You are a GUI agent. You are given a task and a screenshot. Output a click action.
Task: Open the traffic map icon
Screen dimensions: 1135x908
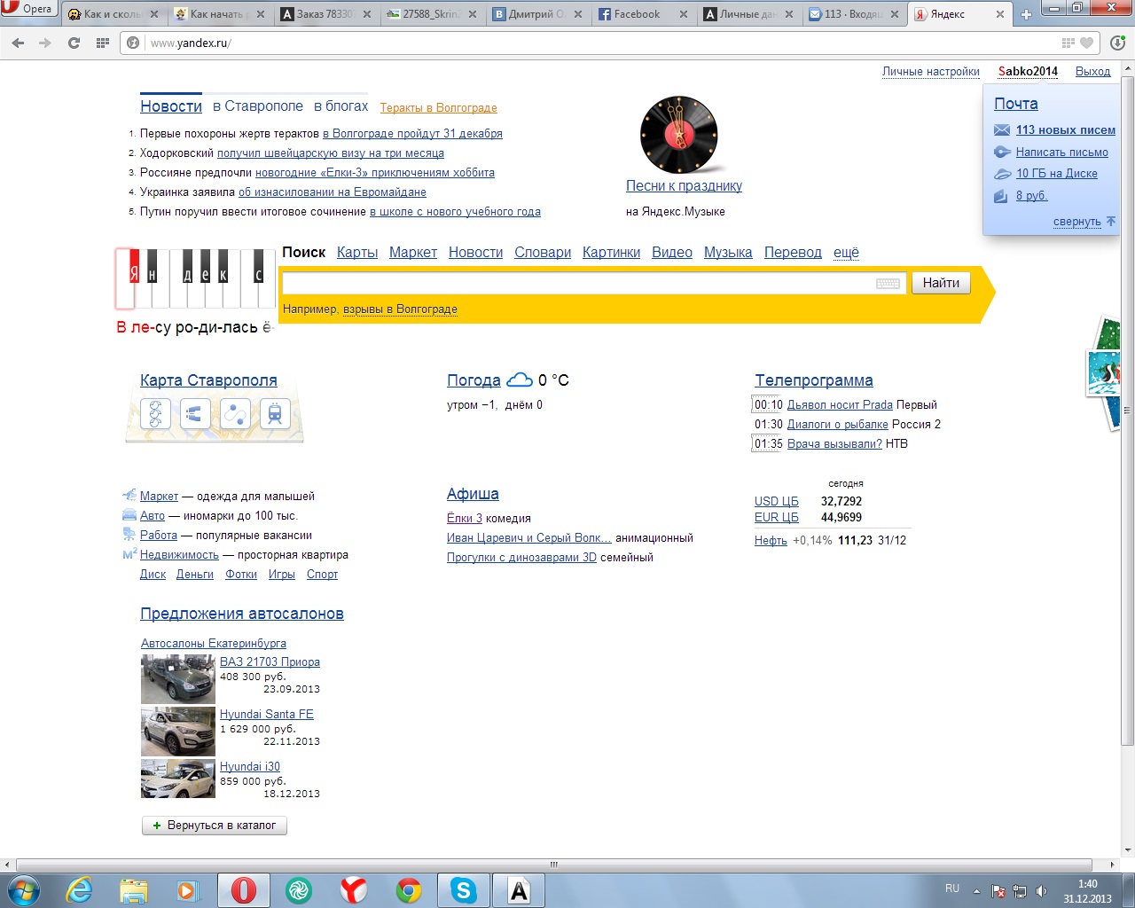(x=195, y=414)
